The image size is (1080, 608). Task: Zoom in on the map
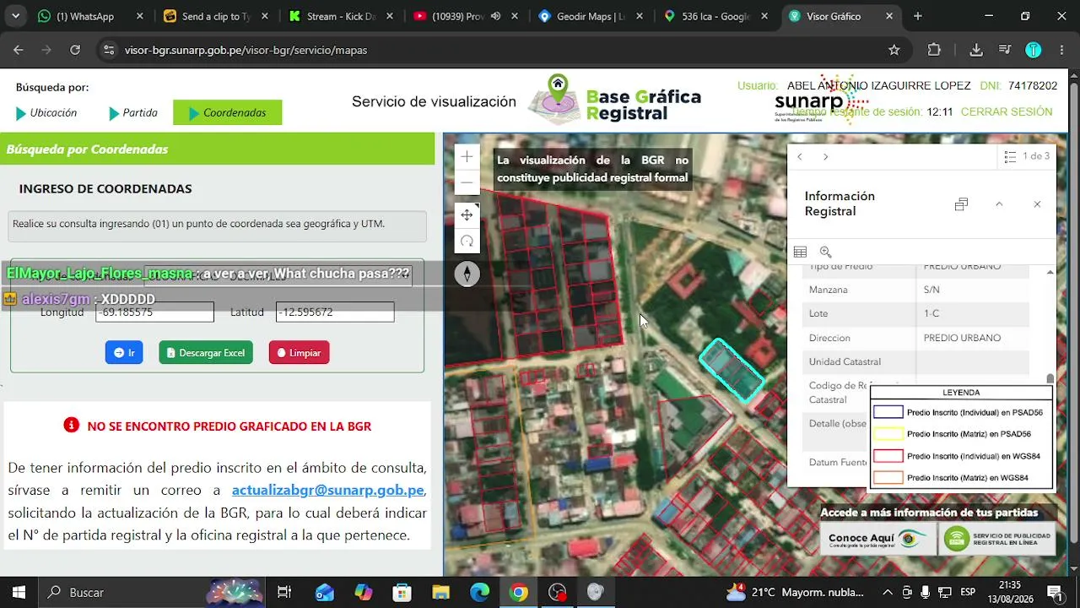(x=467, y=156)
